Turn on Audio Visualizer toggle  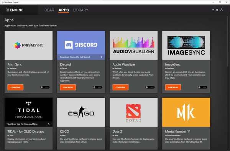click(x=150, y=87)
